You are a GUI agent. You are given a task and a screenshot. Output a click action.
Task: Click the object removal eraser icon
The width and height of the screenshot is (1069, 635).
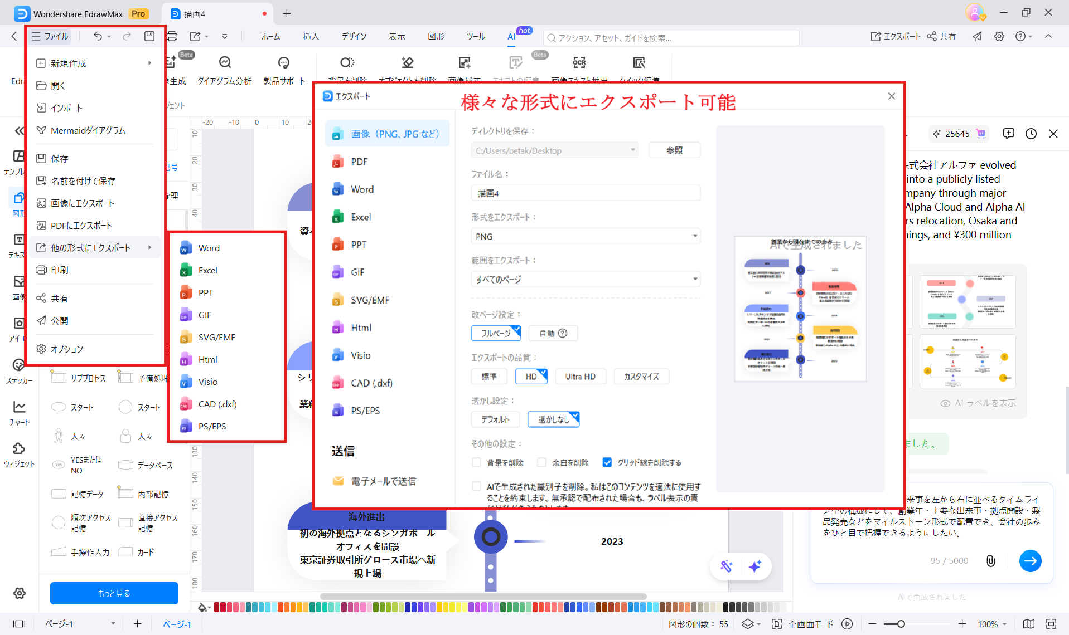(408, 62)
